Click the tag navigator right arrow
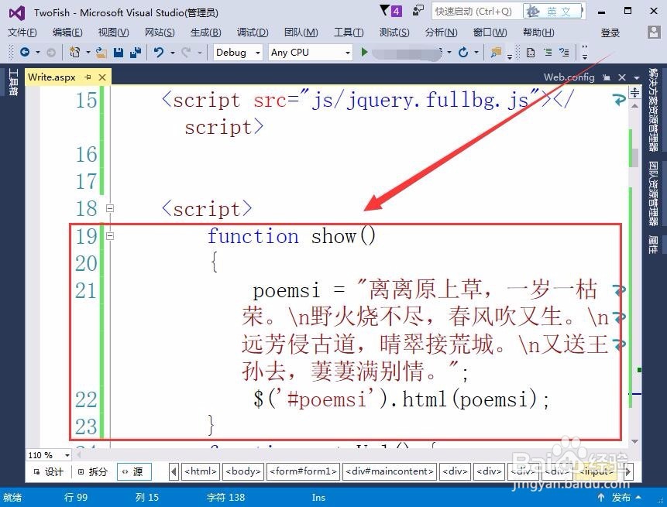Image resolution: width=667 pixels, height=507 pixels. [627, 471]
